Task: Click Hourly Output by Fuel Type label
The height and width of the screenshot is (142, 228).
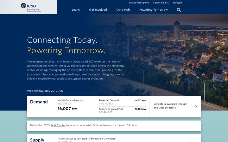Action: click(87, 139)
